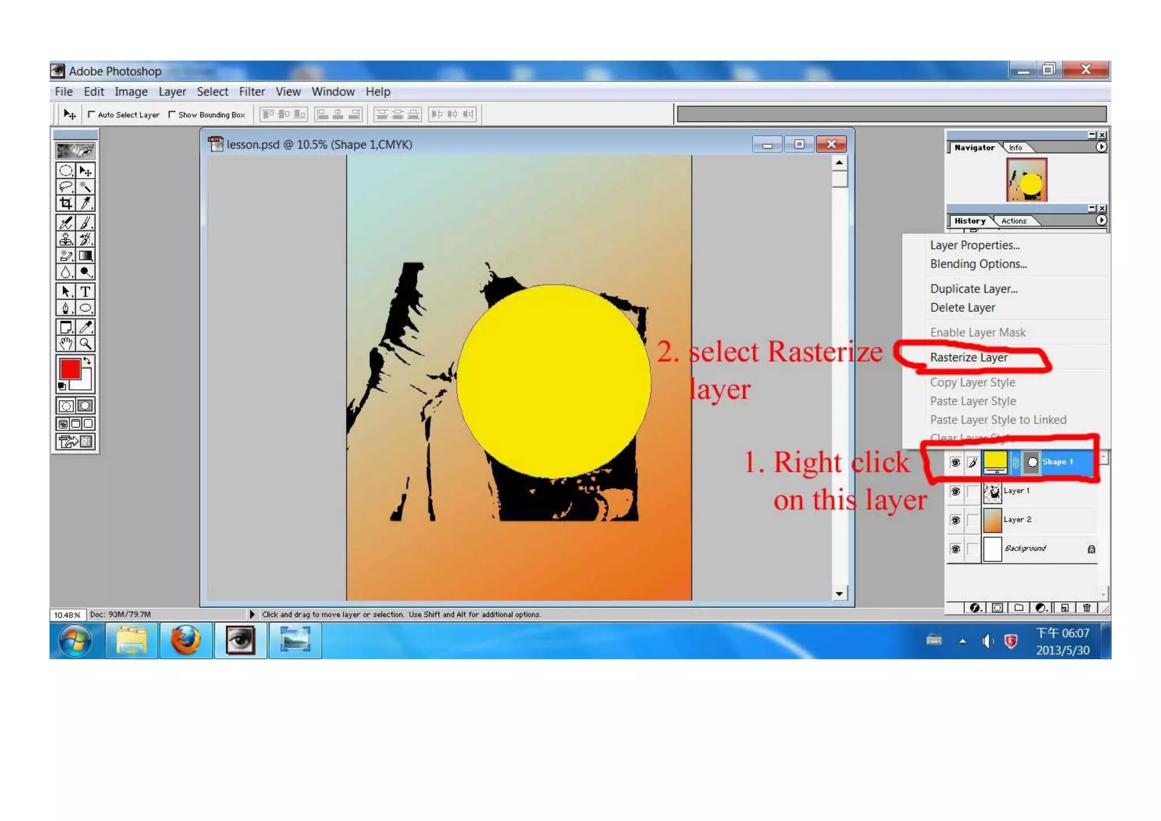1161x821 pixels.
Task: Reset to default foreground and background colors
Action: pos(62,386)
